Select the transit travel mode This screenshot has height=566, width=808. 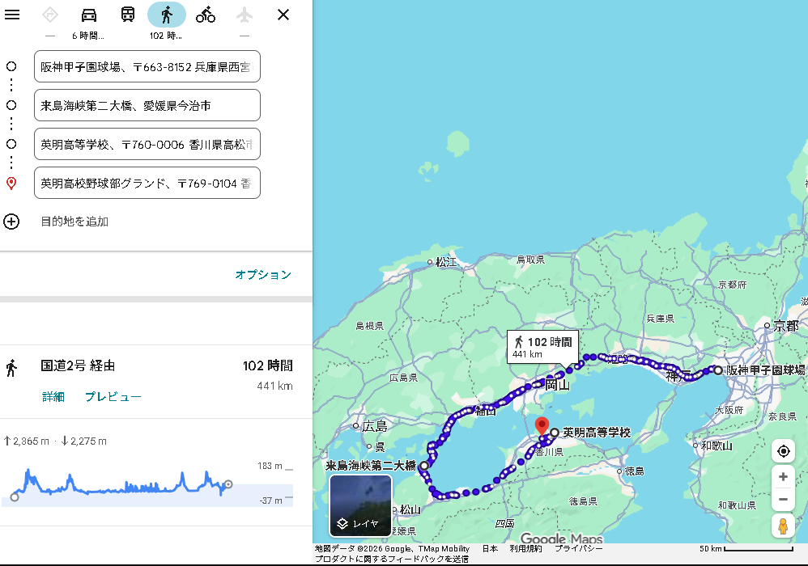128,15
